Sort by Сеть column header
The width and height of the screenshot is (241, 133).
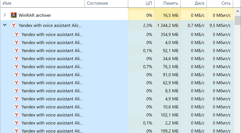coord(226,3)
